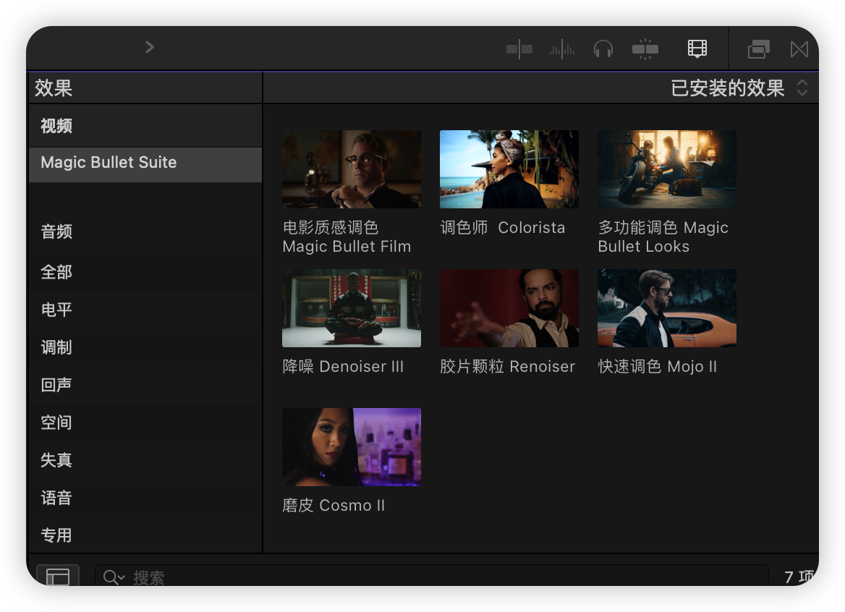Select the 空间 audio category
This screenshot has height=612, width=845.
tap(145, 422)
